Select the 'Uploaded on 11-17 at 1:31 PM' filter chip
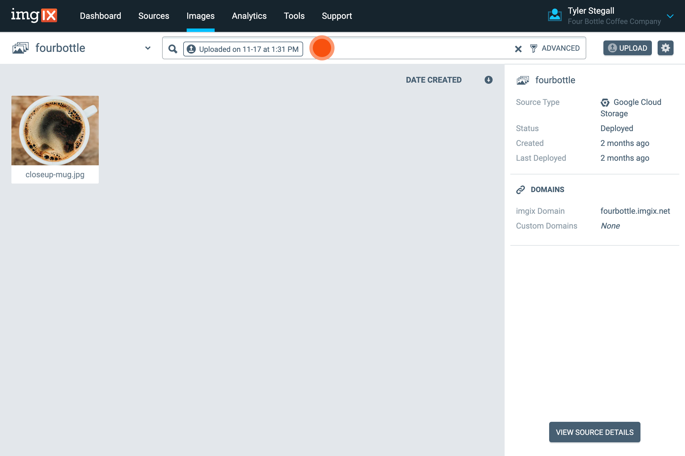This screenshot has height=456, width=685. 243,49
